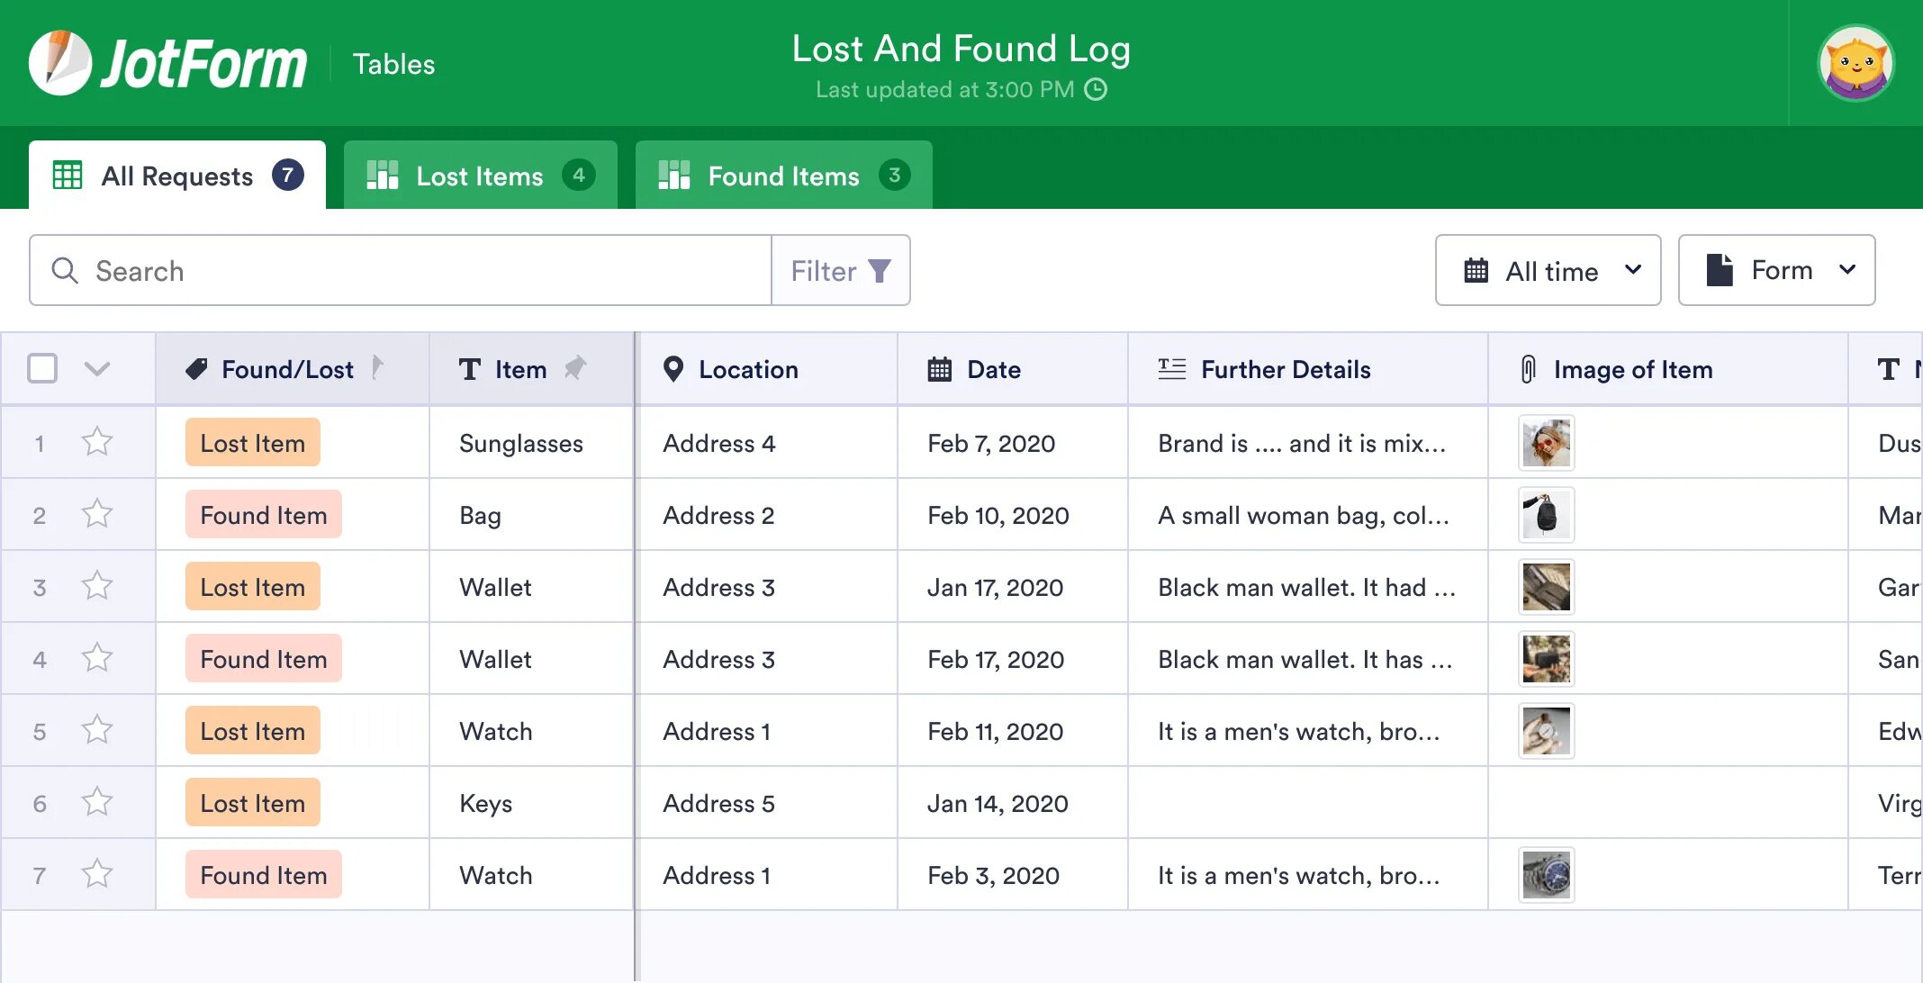Click the JotForm logo icon
Image resolution: width=1923 pixels, height=983 pixels.
[x=59, y=63]
